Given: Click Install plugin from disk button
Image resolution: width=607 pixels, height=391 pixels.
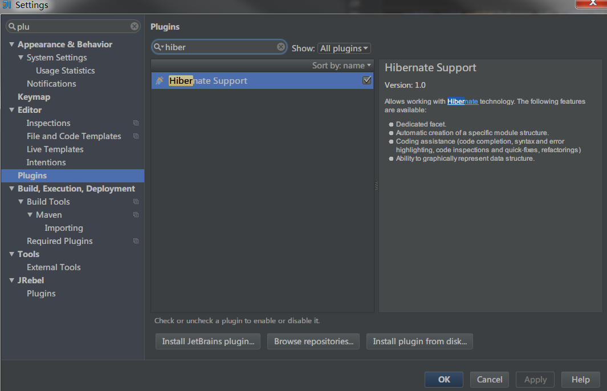Looking at the screenshot, I should click(419, 341).
